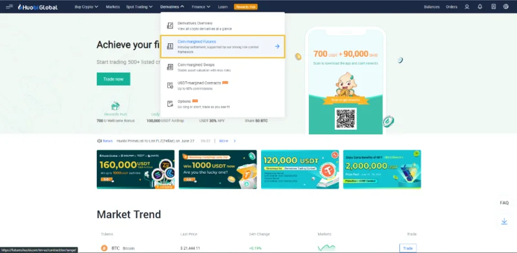Click the 24H Change column header
Image resolution: width=517 pixels, height=253 pixels.
(259, 234)
